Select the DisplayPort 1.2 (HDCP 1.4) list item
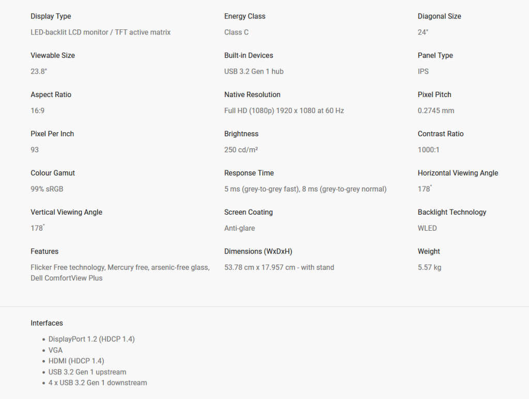 [x=91, y=339]
